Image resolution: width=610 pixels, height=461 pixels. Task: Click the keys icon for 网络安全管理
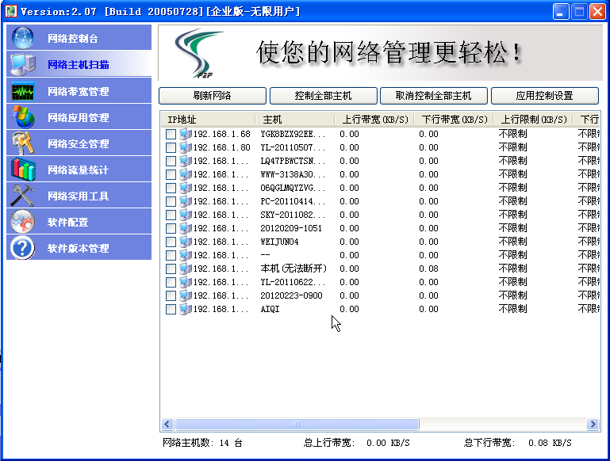(23, 143)
